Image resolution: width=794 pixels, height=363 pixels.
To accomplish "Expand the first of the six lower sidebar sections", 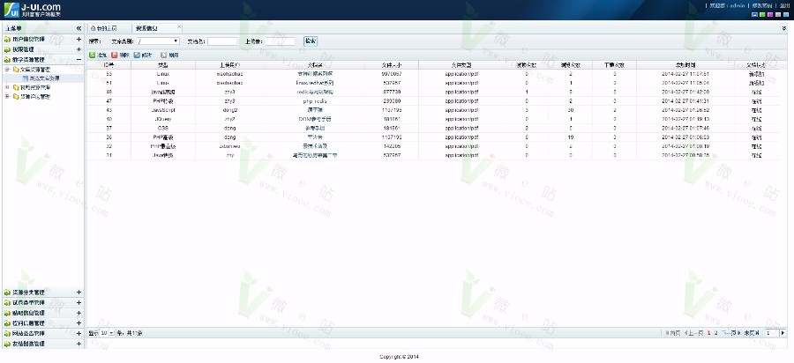I will pyautogui.click(x=79, y=293).
